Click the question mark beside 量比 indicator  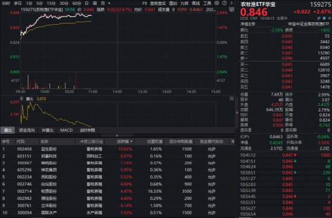[x=22, y=99]
